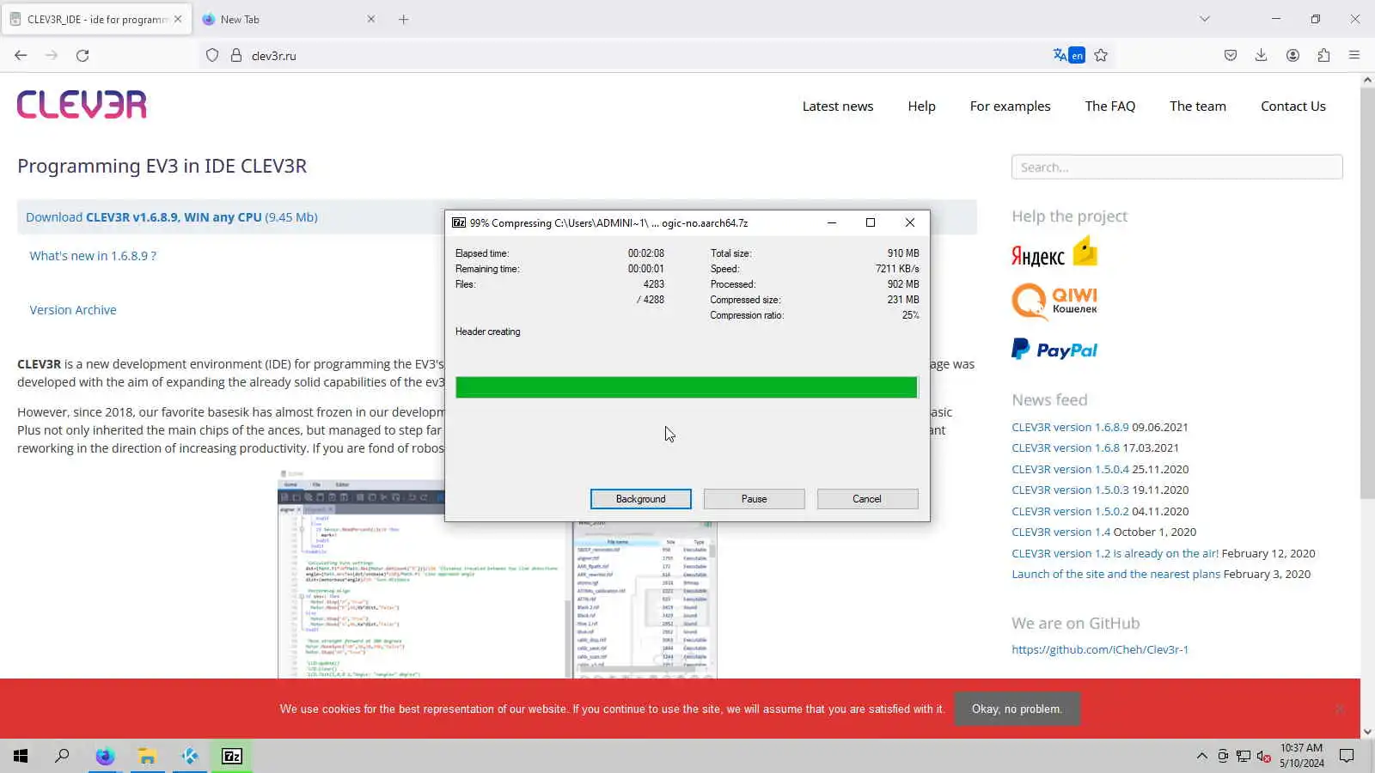
Task: Open Launch of the site news link
Action: tap(1115, 574)
